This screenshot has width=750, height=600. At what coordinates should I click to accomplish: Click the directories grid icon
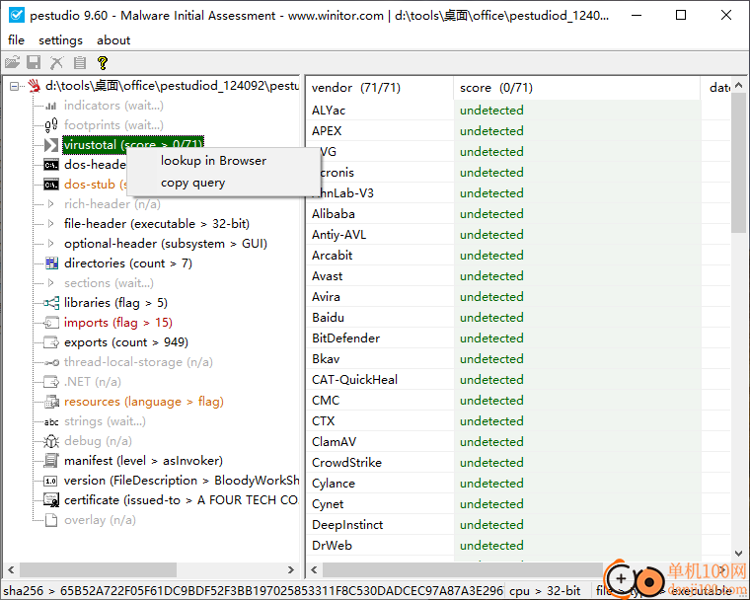pos(51,263)
